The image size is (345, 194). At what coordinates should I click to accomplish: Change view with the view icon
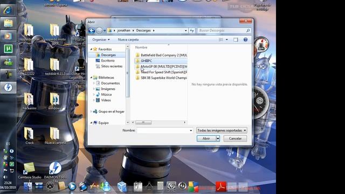tap(221, 39)
